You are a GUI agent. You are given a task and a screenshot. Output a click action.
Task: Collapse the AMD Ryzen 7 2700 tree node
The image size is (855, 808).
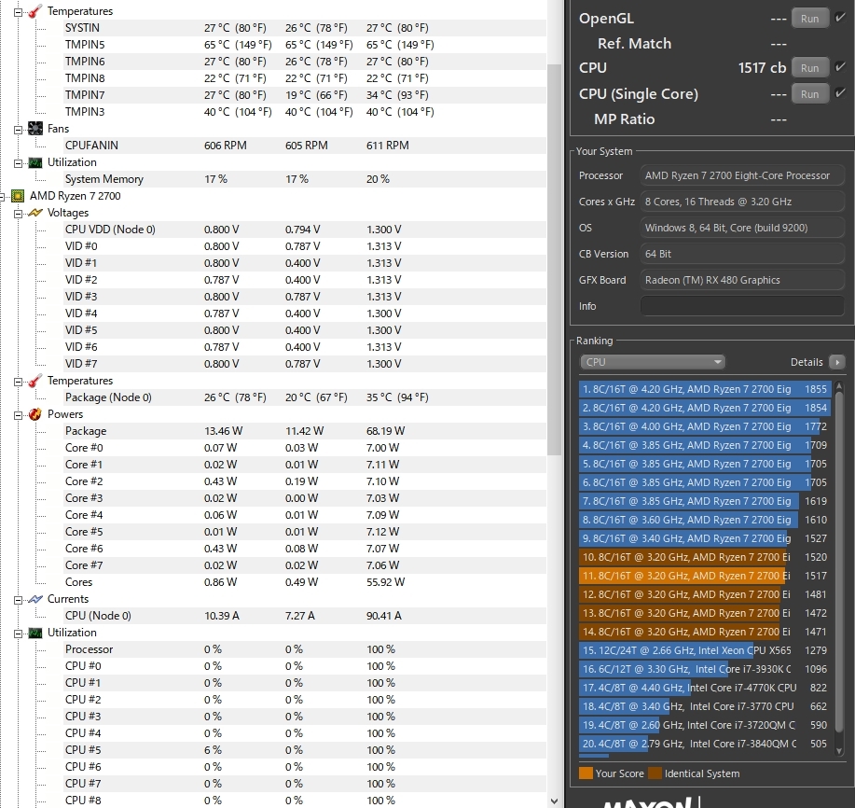tap(2, 197)
